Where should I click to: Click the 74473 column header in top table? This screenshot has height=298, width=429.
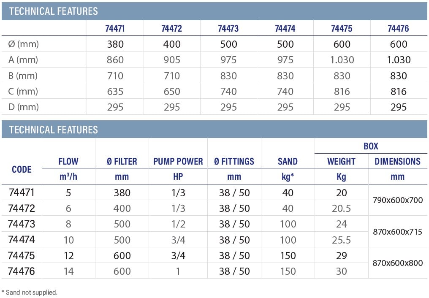(x=228, y=29)
